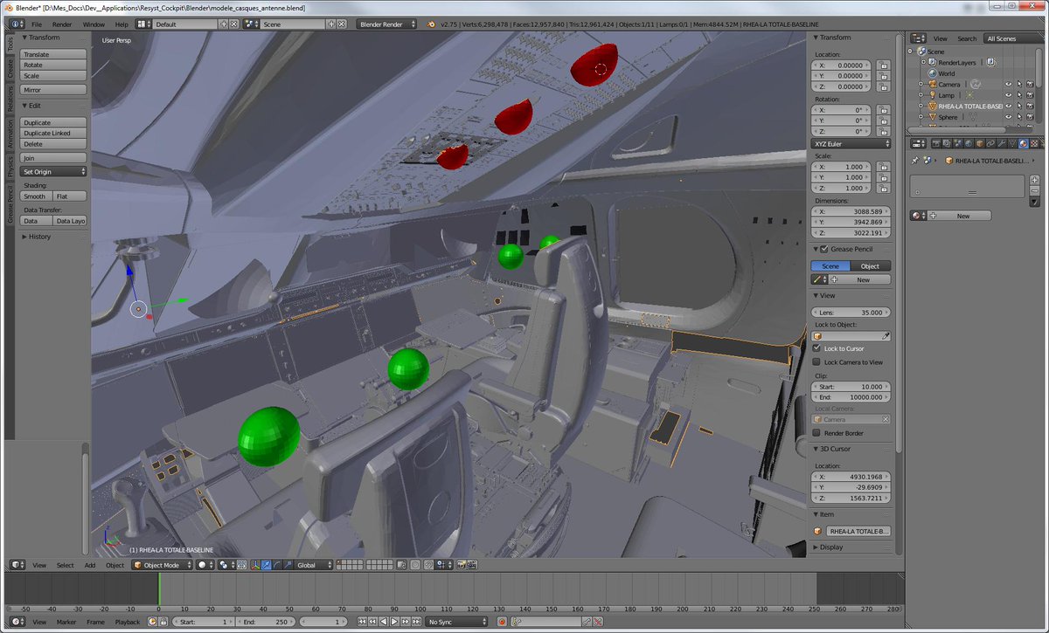Open the mesh Data properties tab icon
Viewport: 1049px width, 633px height.
[1012, 144]
